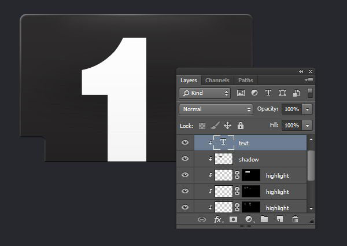This screenshot has width=347, height=246.
Task: Click the layers list scrollbar thumb
Action: (x=311, y=166)
